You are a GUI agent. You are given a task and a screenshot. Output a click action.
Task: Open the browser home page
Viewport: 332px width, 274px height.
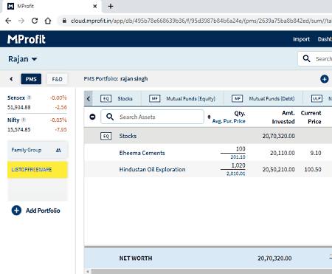click(48, 21)
